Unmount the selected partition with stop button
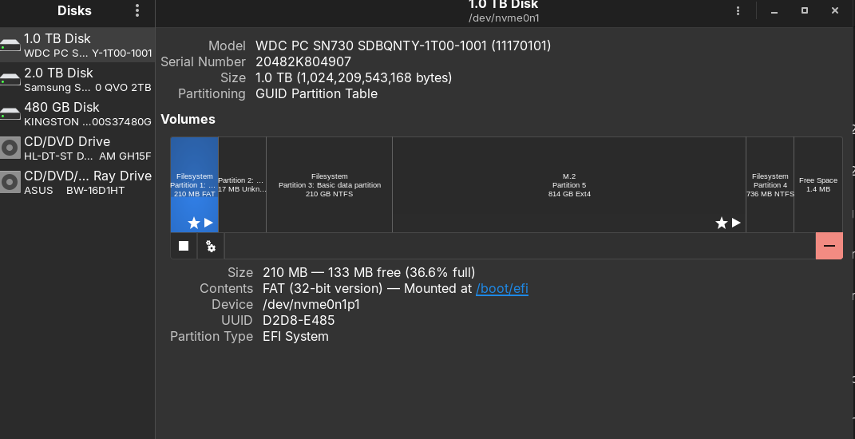Viewport: 855px width, 439px height. 184,246
